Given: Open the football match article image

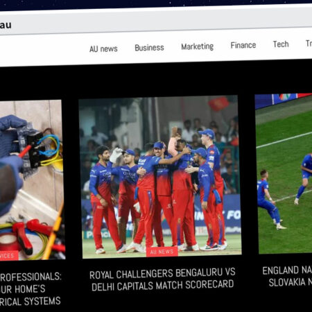Looking at the screenshot, I should tap(284, 173).
